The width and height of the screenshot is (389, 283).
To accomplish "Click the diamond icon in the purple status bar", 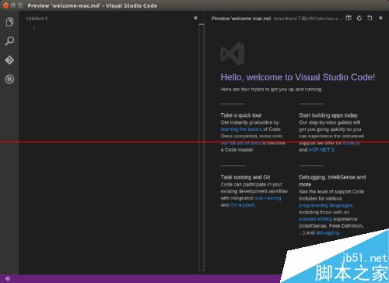I will coord(8,278).
